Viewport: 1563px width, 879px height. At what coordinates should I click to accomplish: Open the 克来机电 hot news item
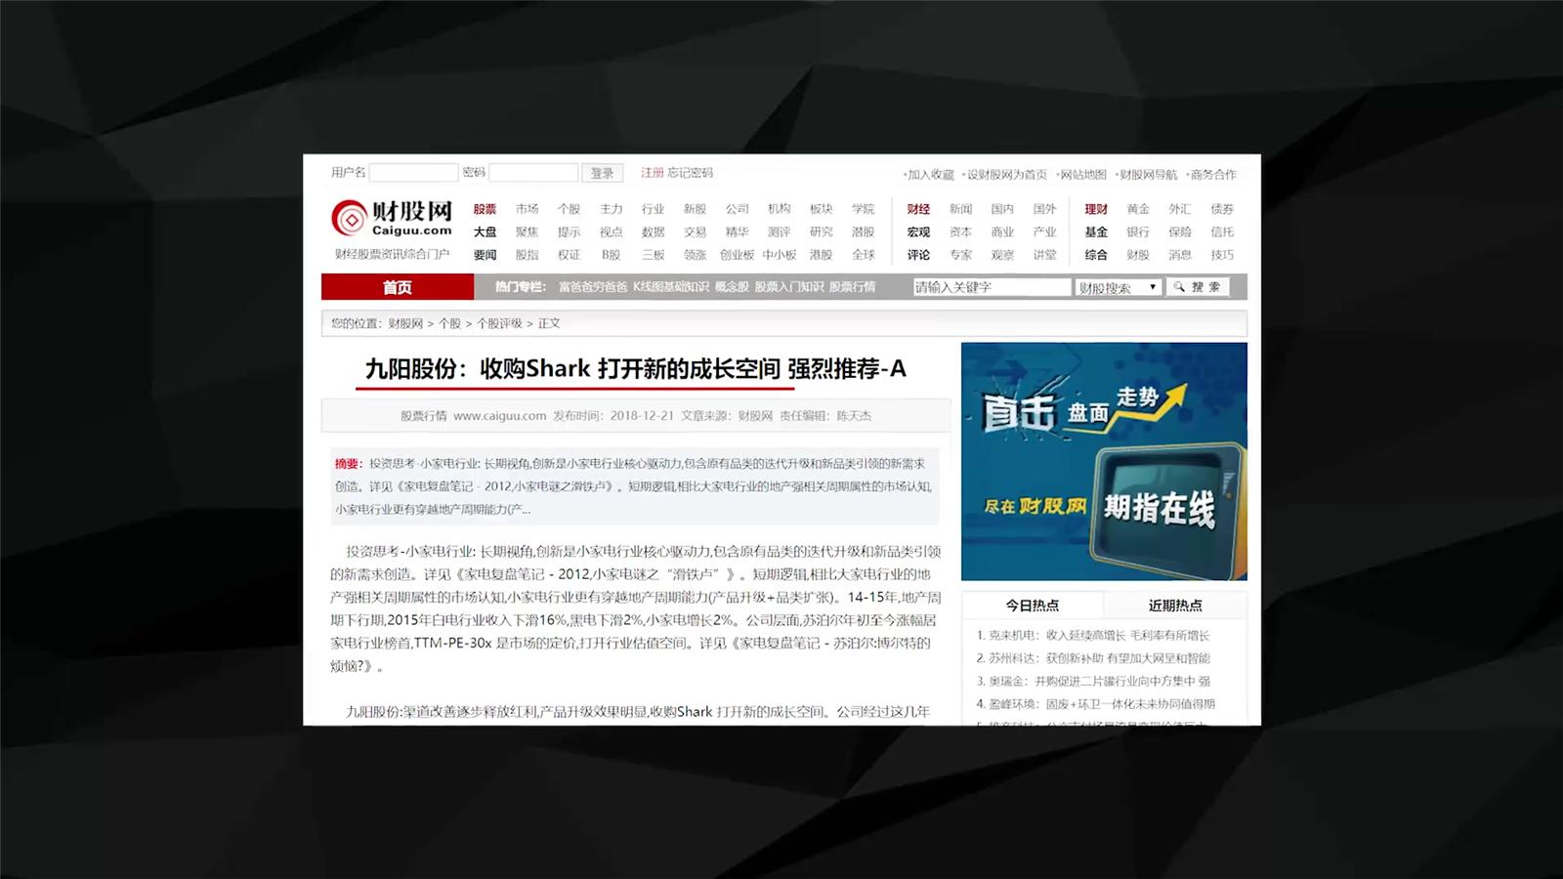point(1010,633)
